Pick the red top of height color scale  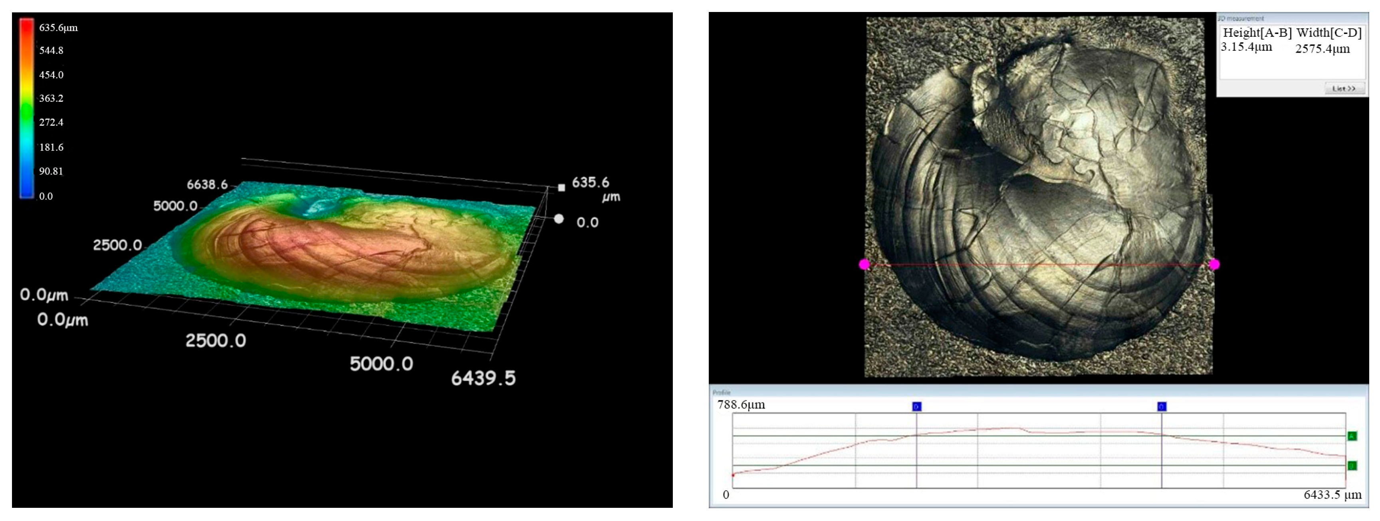coord(27,26)
